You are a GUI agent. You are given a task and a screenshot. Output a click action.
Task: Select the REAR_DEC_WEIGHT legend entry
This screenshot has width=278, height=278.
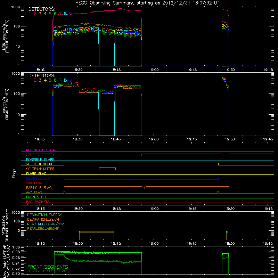(43, 229)
